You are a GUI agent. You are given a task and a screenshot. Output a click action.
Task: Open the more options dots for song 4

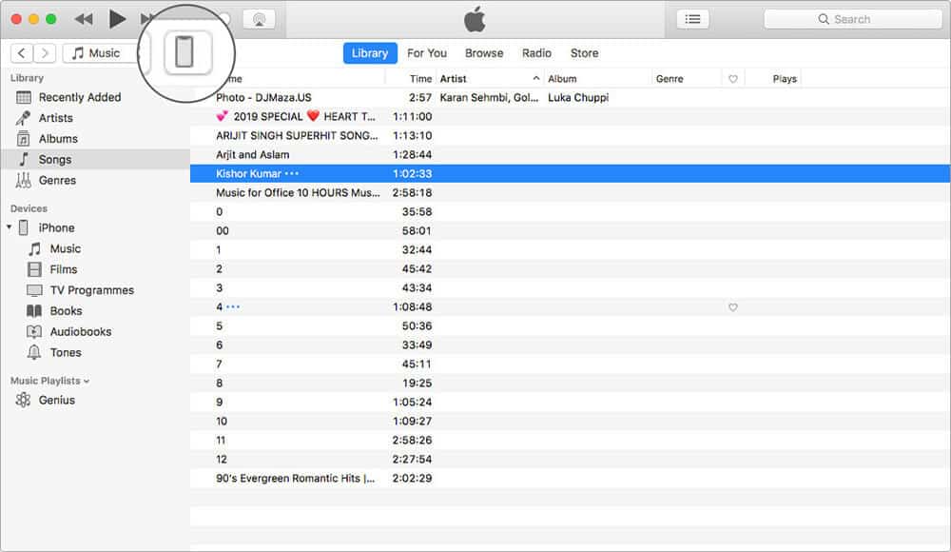pyautogui.click(x=233, y=307)
